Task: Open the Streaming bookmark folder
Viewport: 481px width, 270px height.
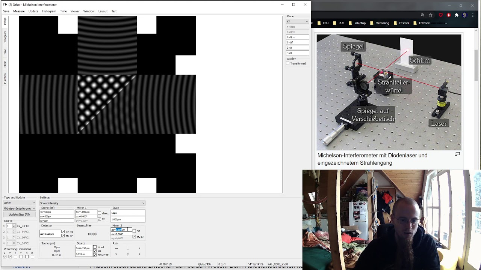Action: click(380, 23)
